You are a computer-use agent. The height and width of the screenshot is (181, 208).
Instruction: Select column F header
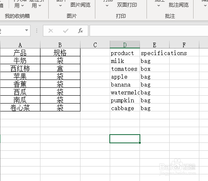(x=184, y=45)
